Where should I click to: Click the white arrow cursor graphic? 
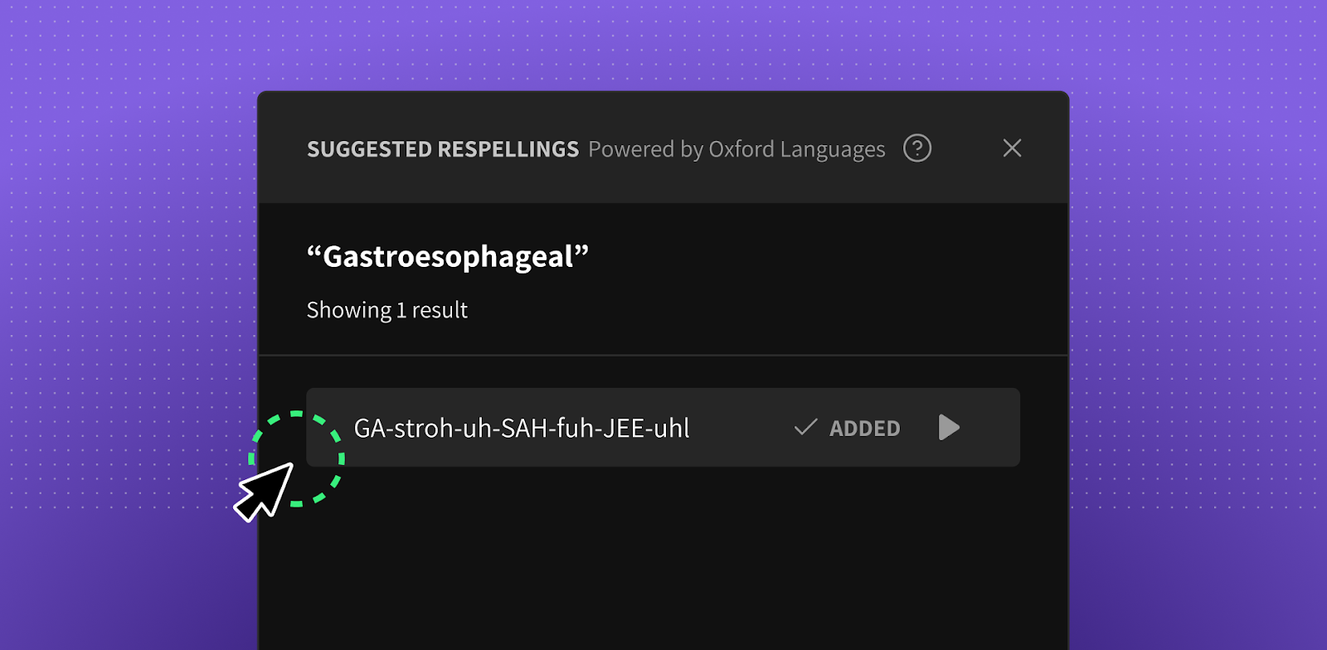pyautogui.click(x=265, y=492)
